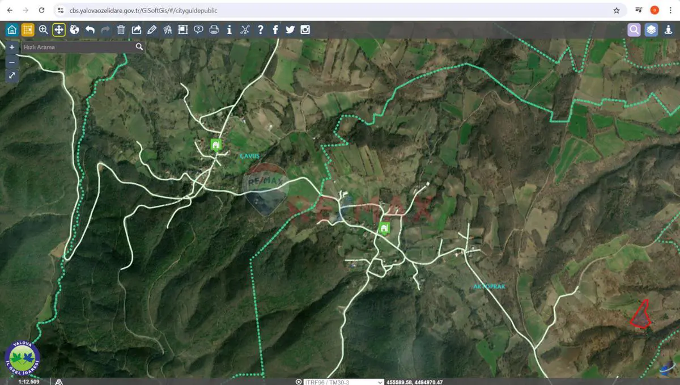Open the Twitter link icon

pos(290,30)
